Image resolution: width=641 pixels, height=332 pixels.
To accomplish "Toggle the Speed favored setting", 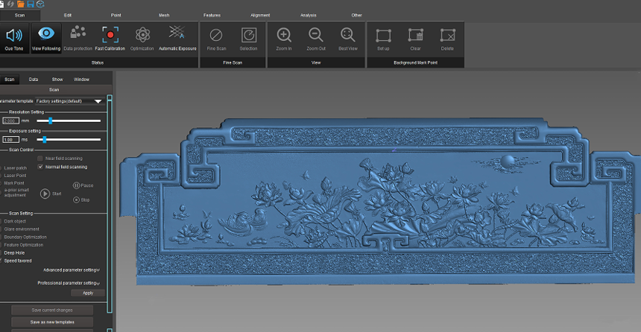I will [17, 261].
